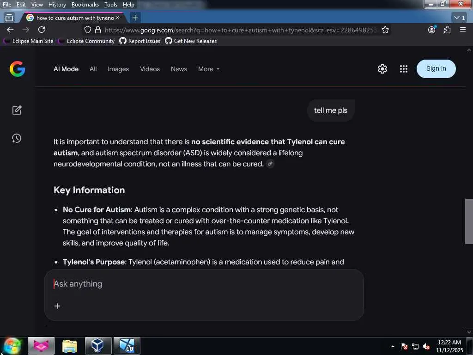473x355 pixels.
Task: Click the google.com URL address field
Action: 241,30
